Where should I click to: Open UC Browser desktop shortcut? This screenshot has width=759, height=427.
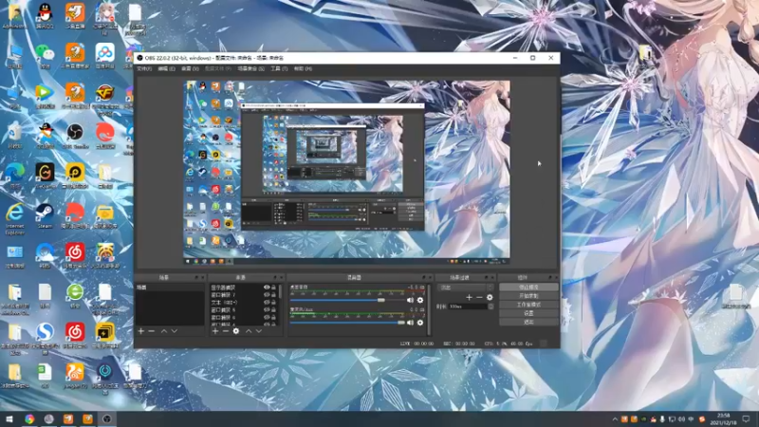75,375
